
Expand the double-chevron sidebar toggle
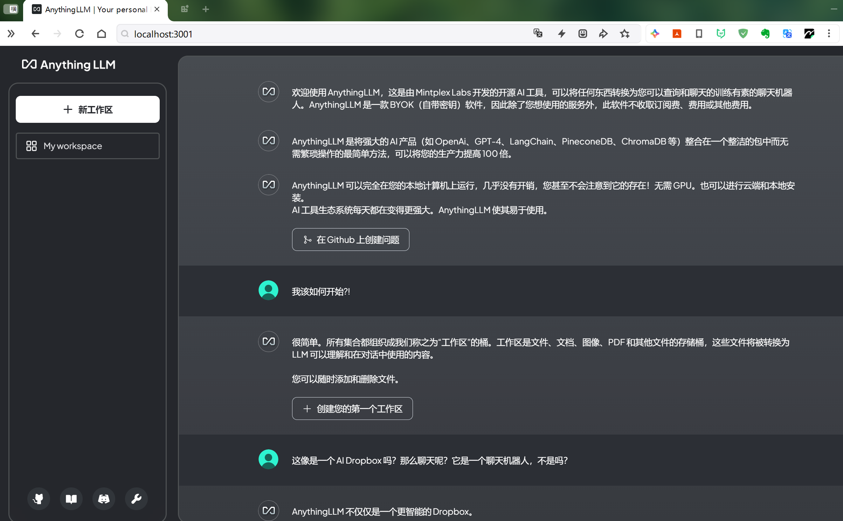coord(11,34)
